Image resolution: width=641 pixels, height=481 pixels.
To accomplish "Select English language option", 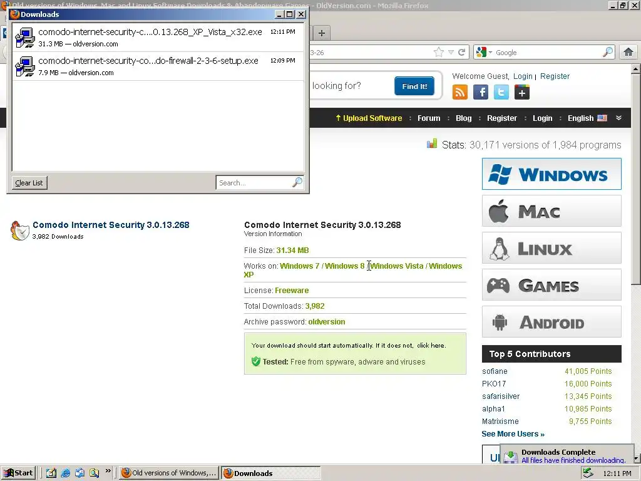I will coord(587,118).
